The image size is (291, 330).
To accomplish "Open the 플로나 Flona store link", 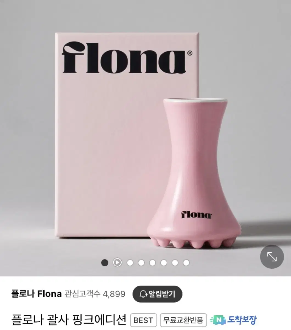I will click(37, 294).
